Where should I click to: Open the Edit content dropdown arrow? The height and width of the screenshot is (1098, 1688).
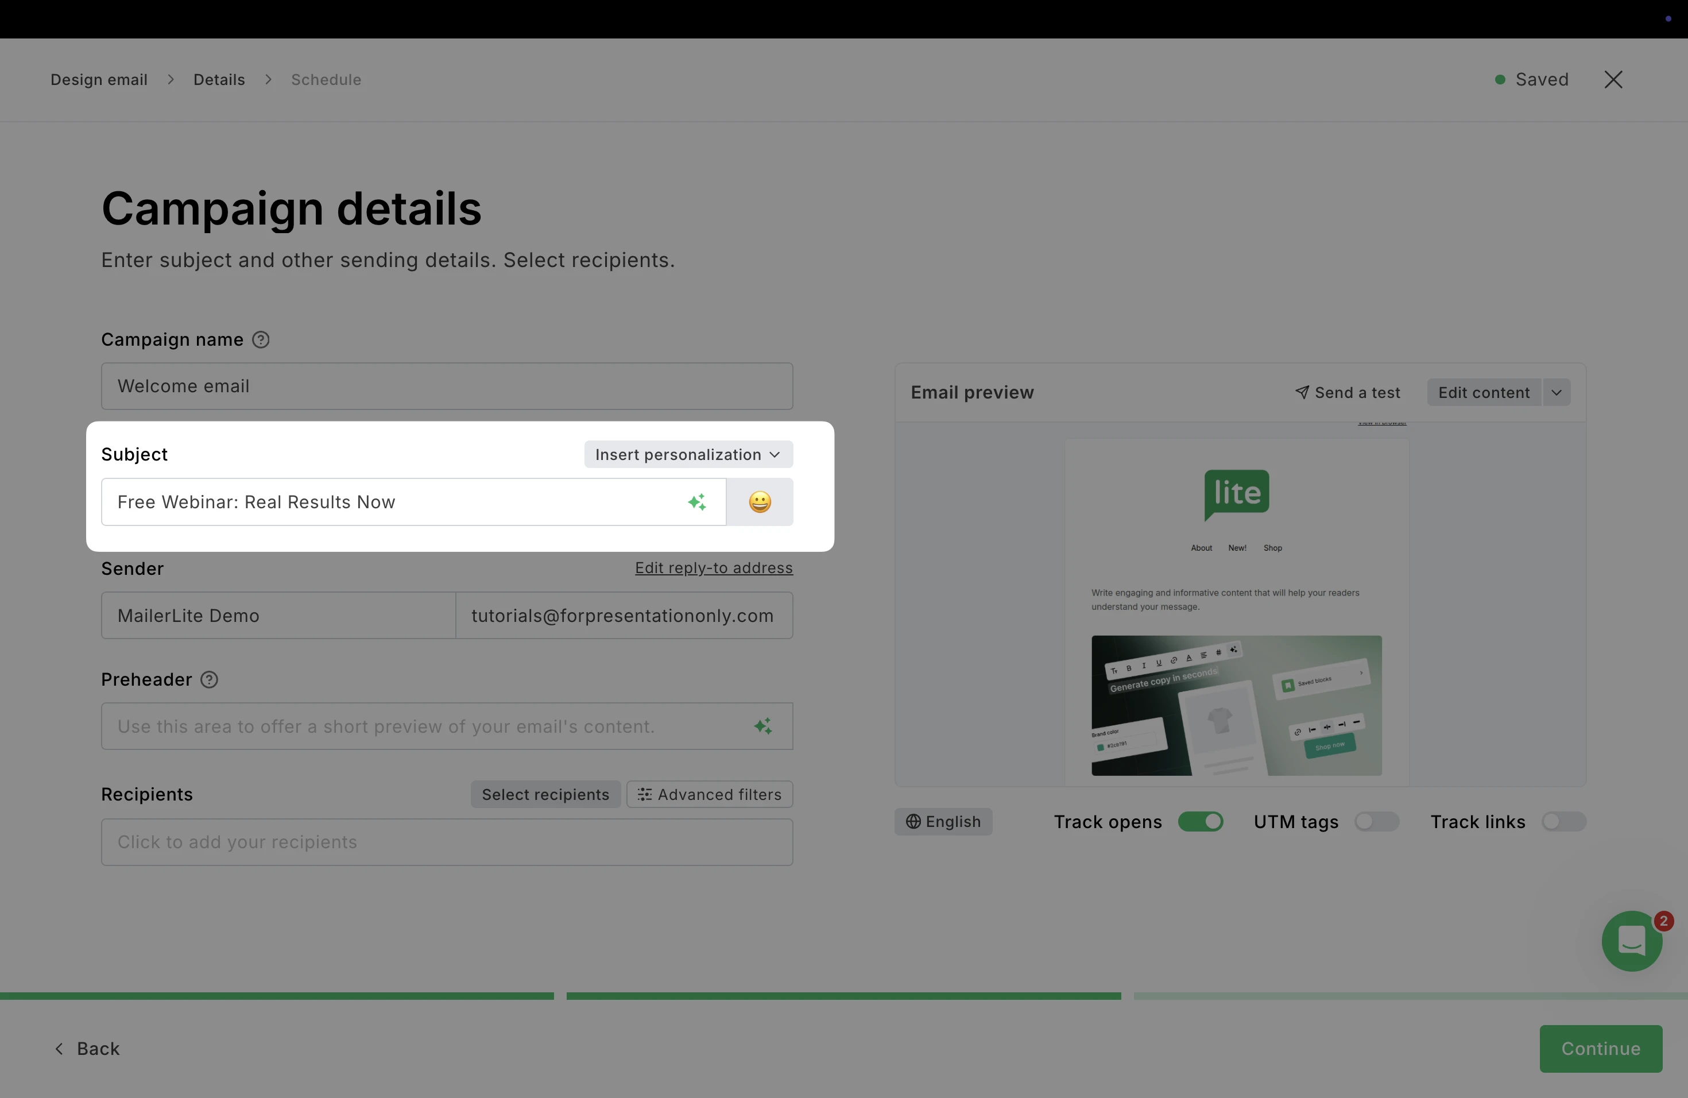coord(1556,392)
